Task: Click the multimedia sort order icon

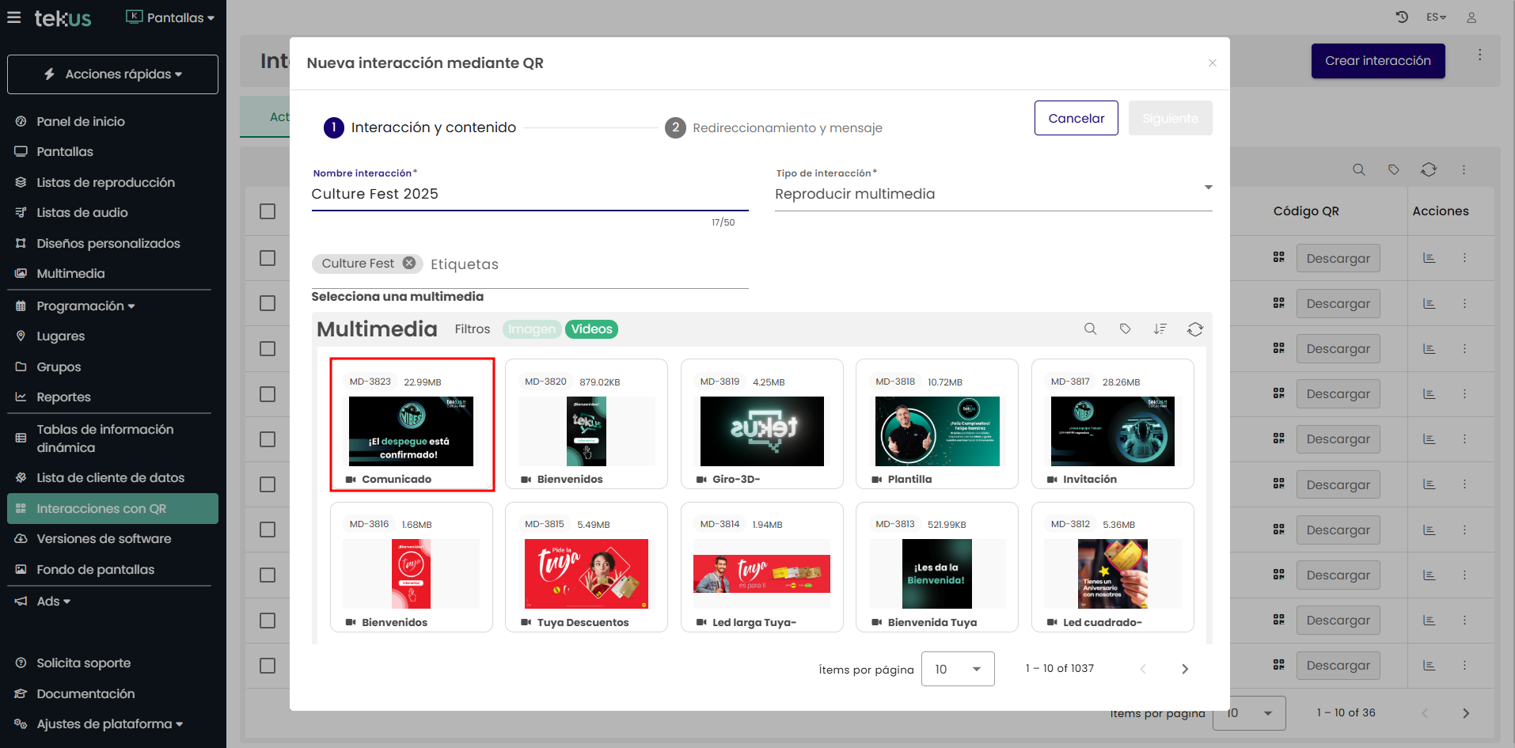Action: [1160, 329]
